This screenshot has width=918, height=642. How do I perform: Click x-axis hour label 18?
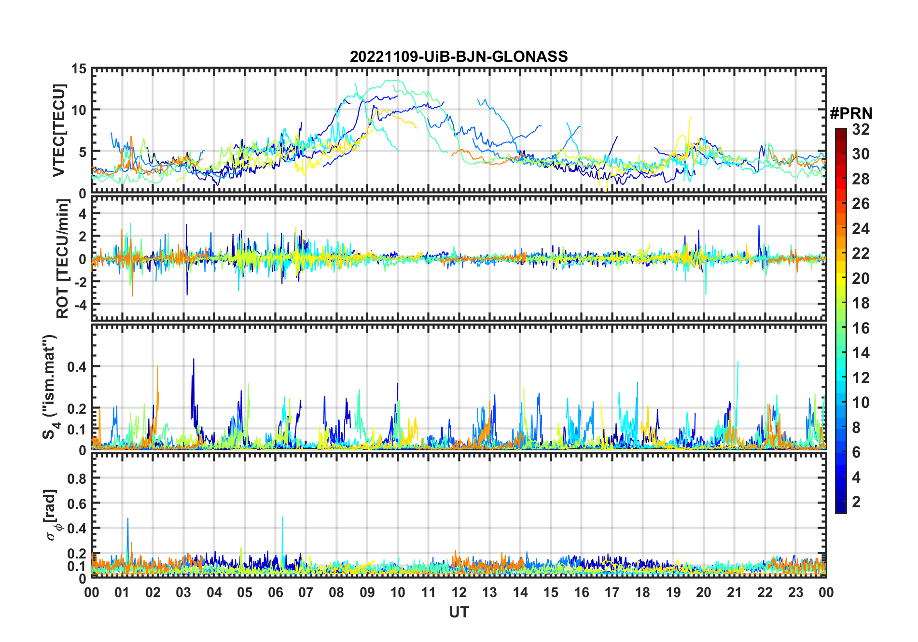point(642,592)
